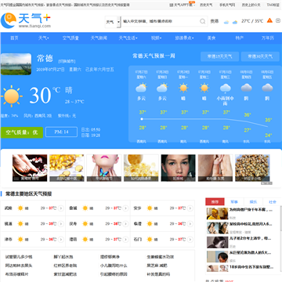
Task: Click the 08月02日 overcast cloud icon
Action: coord(267,88)
